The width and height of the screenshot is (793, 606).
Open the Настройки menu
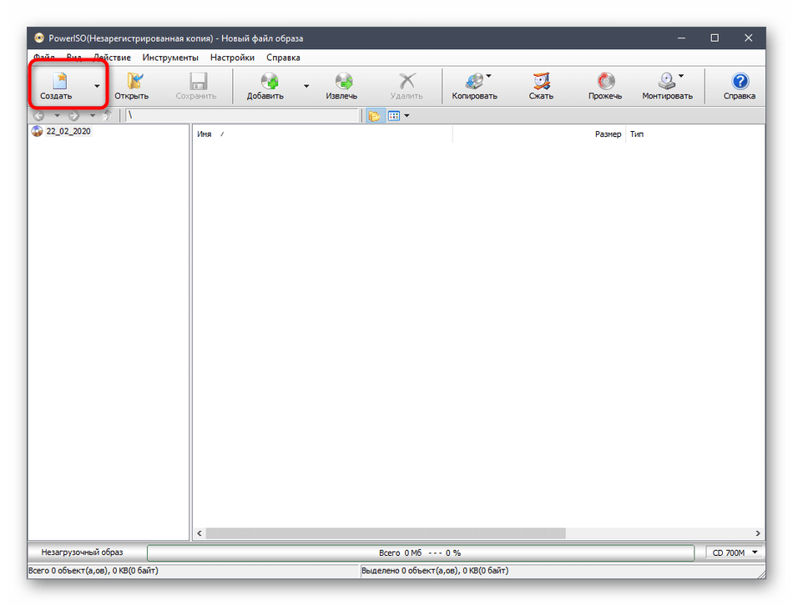click(232, 58)
